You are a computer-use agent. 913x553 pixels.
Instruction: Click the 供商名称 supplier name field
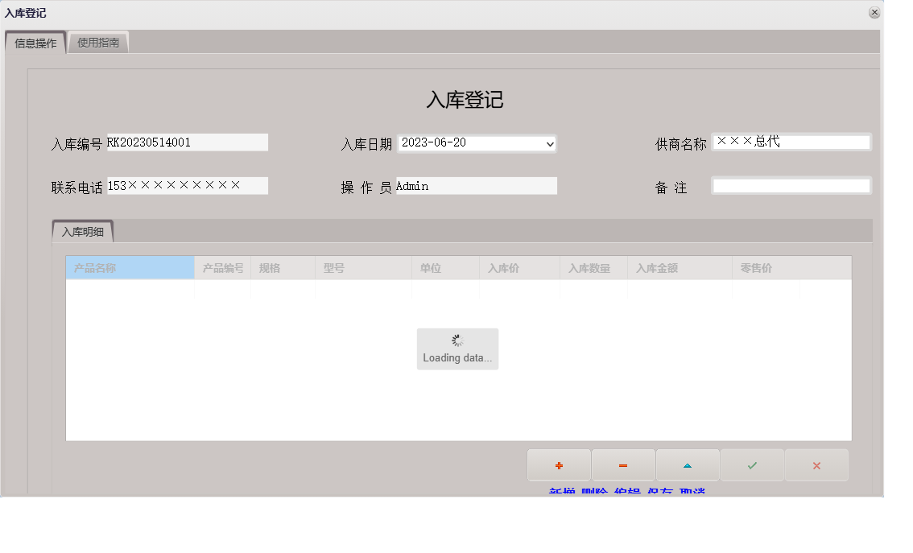(x=791, y=141)
